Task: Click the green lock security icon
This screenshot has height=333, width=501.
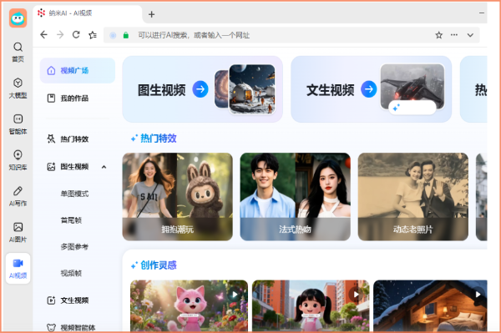Action: [x=126, y=35]
